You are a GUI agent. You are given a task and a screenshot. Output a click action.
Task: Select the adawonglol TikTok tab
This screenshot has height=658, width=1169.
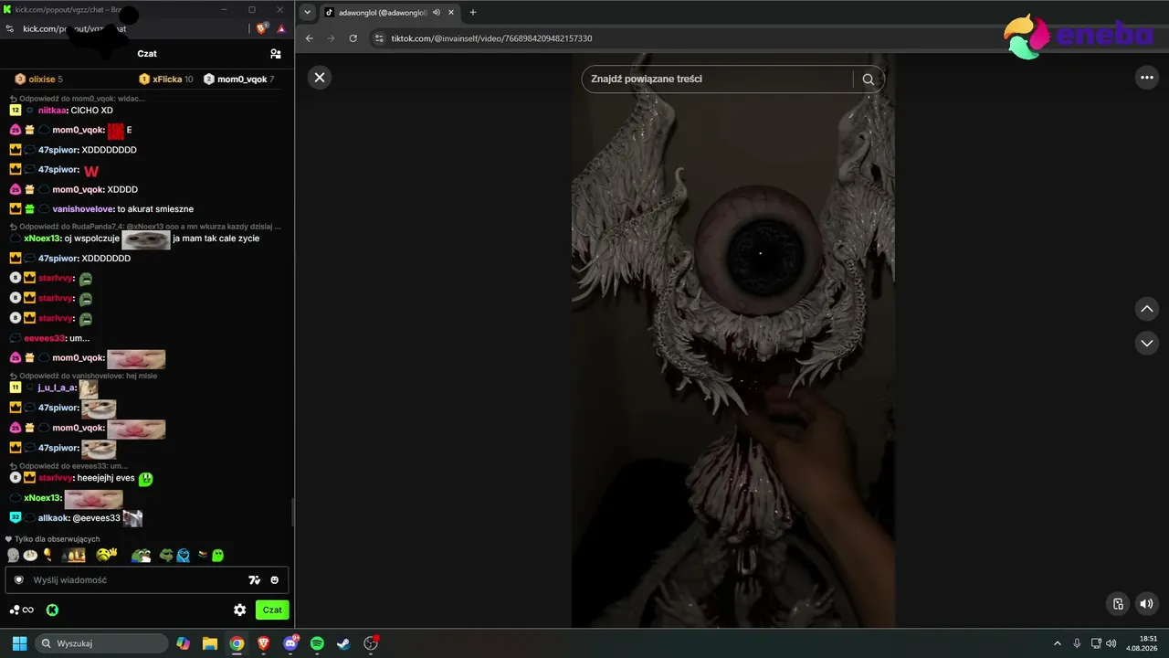point(389,13)
